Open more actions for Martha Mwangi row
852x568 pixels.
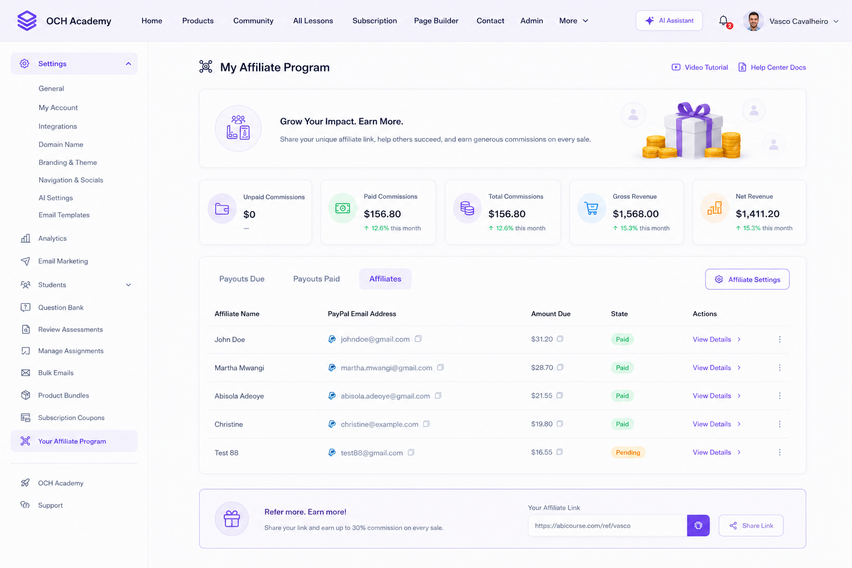[x=779, y=368]
